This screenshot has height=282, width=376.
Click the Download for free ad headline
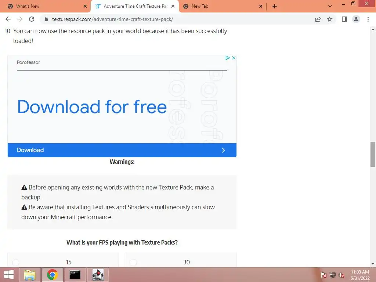(x=92, y=107)
